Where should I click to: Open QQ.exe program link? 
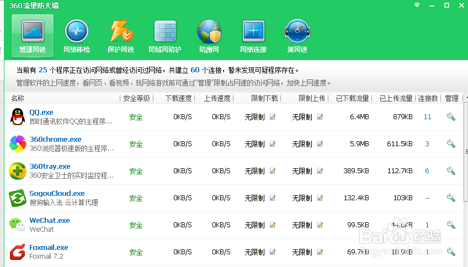pos(41,113)
